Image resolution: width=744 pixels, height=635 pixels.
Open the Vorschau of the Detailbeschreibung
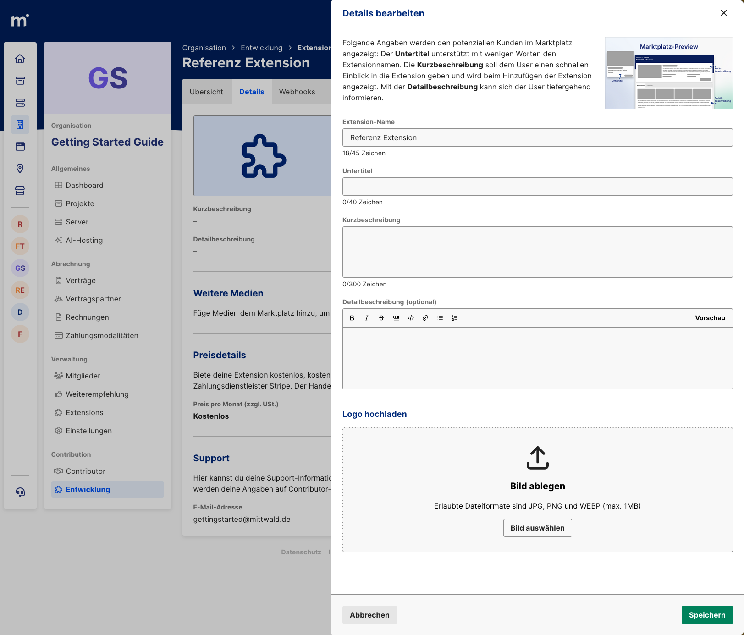[x=710, y=317]
